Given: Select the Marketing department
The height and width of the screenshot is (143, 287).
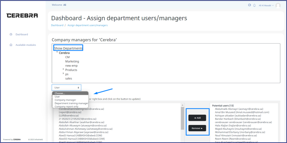Looking at the screenshot, I should 72,61.
